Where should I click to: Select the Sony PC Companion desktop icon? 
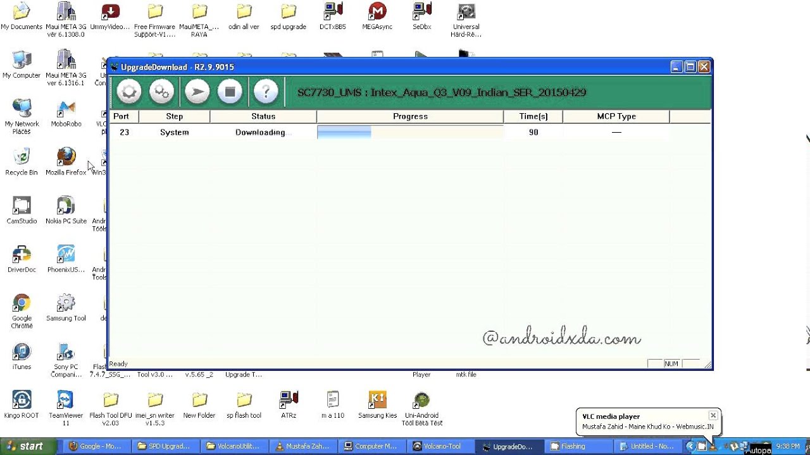66,360
